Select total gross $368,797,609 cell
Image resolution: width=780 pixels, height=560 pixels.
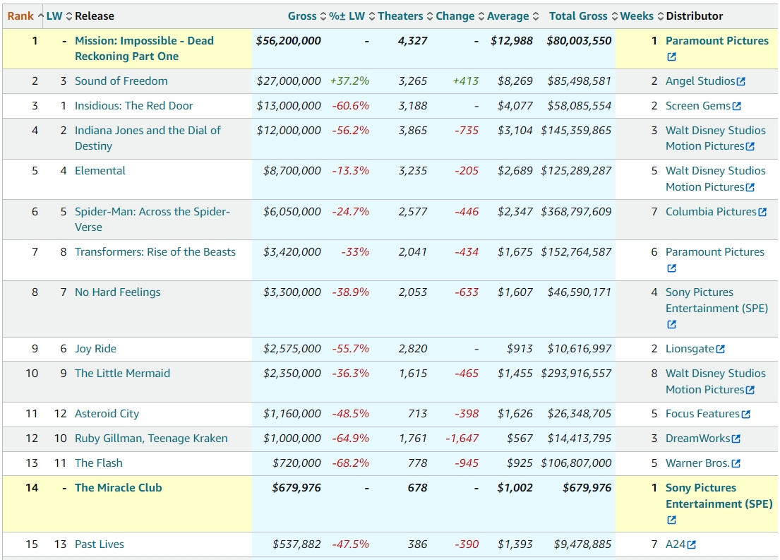[x=576, y=212]
